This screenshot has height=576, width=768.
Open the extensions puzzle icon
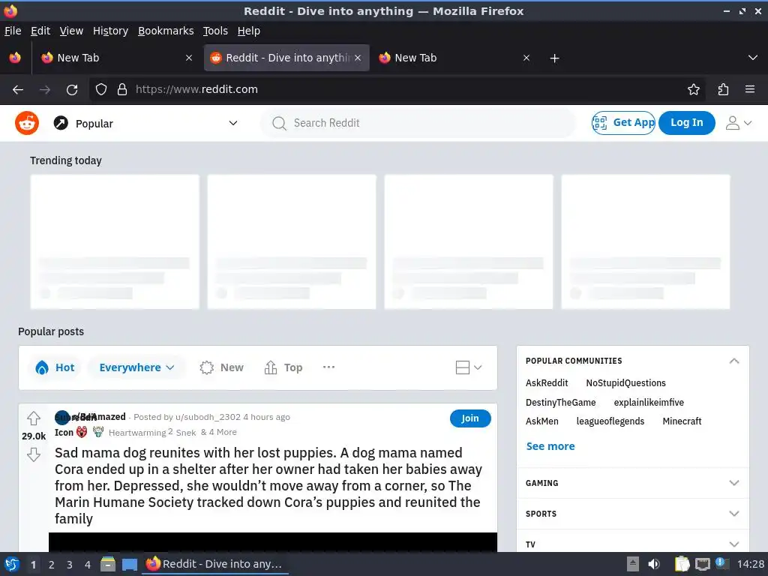[723, 90]
